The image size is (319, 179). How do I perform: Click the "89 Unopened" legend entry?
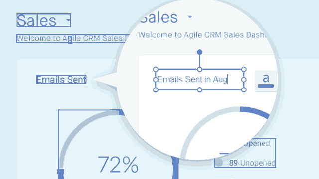[252, 163]
